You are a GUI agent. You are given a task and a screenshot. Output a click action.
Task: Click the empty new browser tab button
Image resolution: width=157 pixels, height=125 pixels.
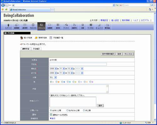[52, 10]
